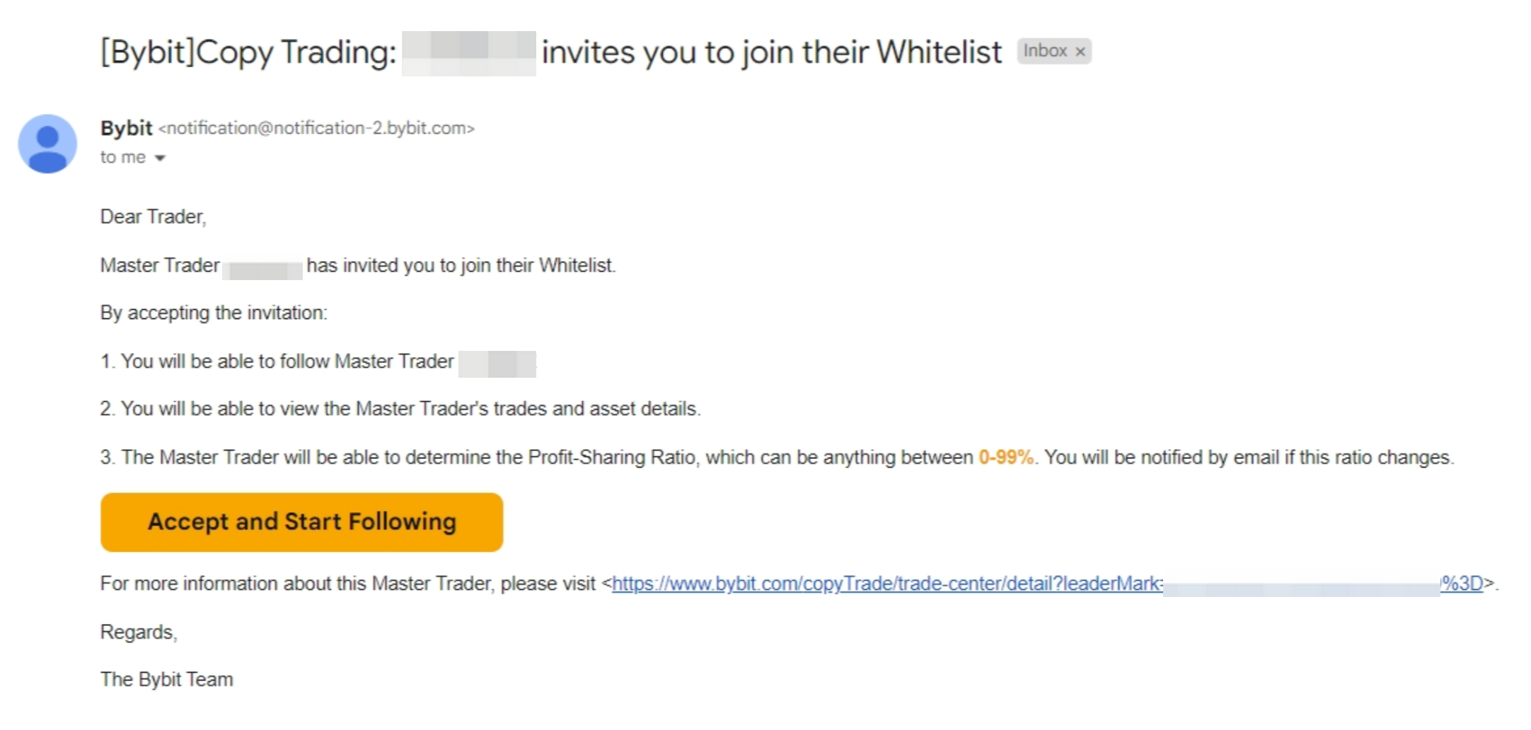The height and width of the screenshot is (730, 1531).
Task: Click "The Bybit Team" signature
Action: pyautogui.click(x=166, y=679)
